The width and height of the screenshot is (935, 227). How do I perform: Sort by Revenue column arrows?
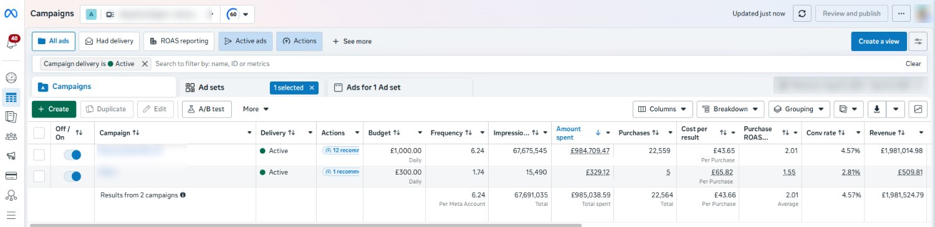tap(901, 133)
